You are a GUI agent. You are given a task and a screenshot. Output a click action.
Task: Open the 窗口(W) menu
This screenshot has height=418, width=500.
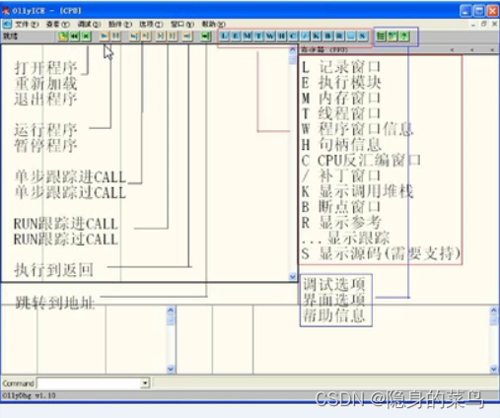click(182, 25)
